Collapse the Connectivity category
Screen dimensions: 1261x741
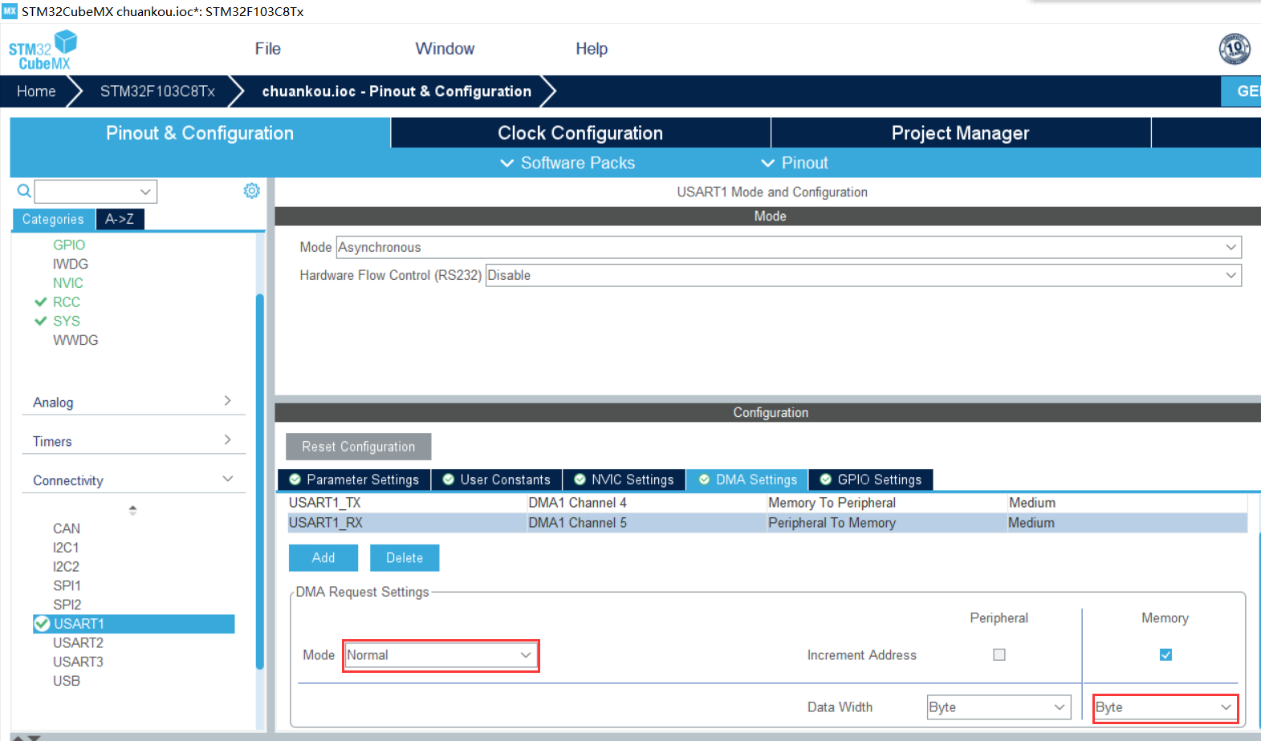click(132, 480)
